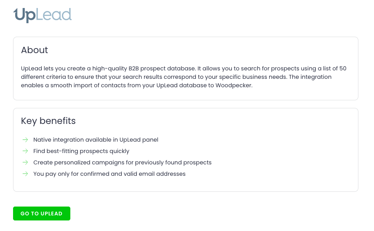Click arrow icon beside Create personalized campaigns

[25, 162]
